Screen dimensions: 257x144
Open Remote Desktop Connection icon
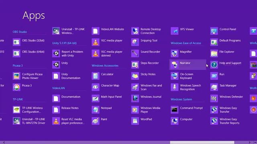[x=135, y=31]
